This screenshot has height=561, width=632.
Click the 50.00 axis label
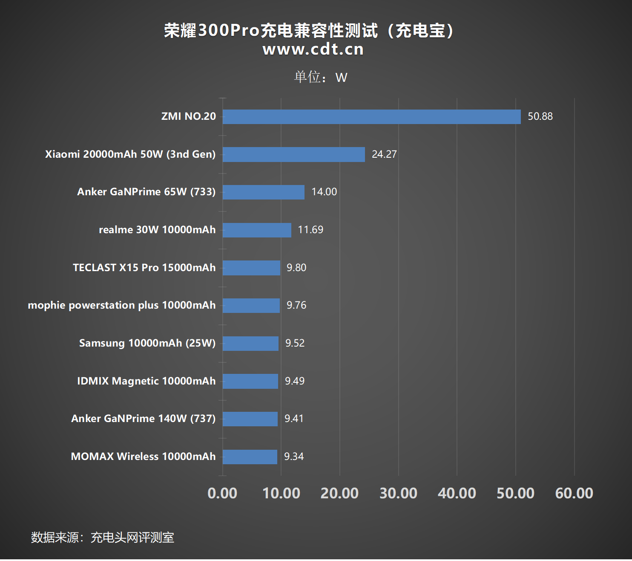pyautogui.click(x=516, y=493)
